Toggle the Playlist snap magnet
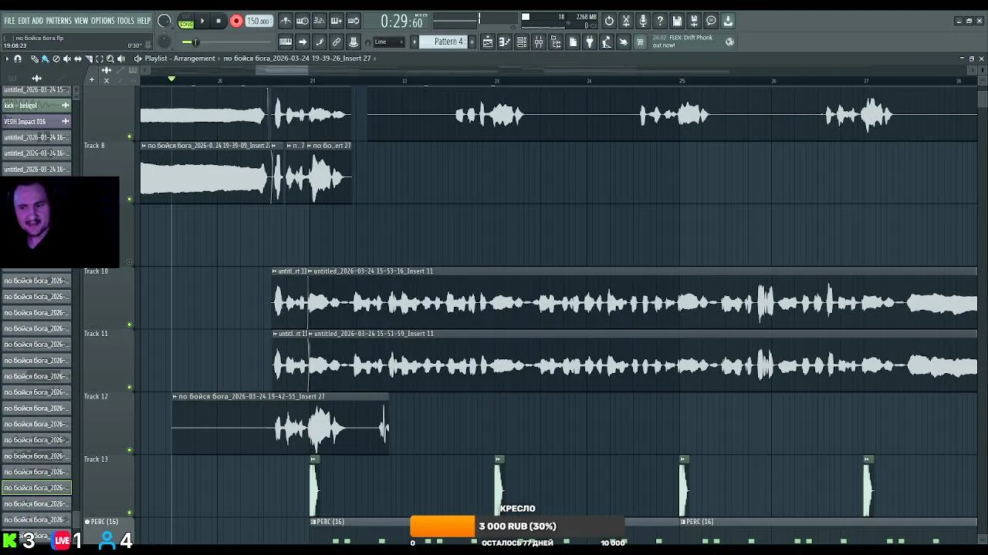The height and width of the screenshot is (555, 988). pyautogui.click(x=18, y=59)
